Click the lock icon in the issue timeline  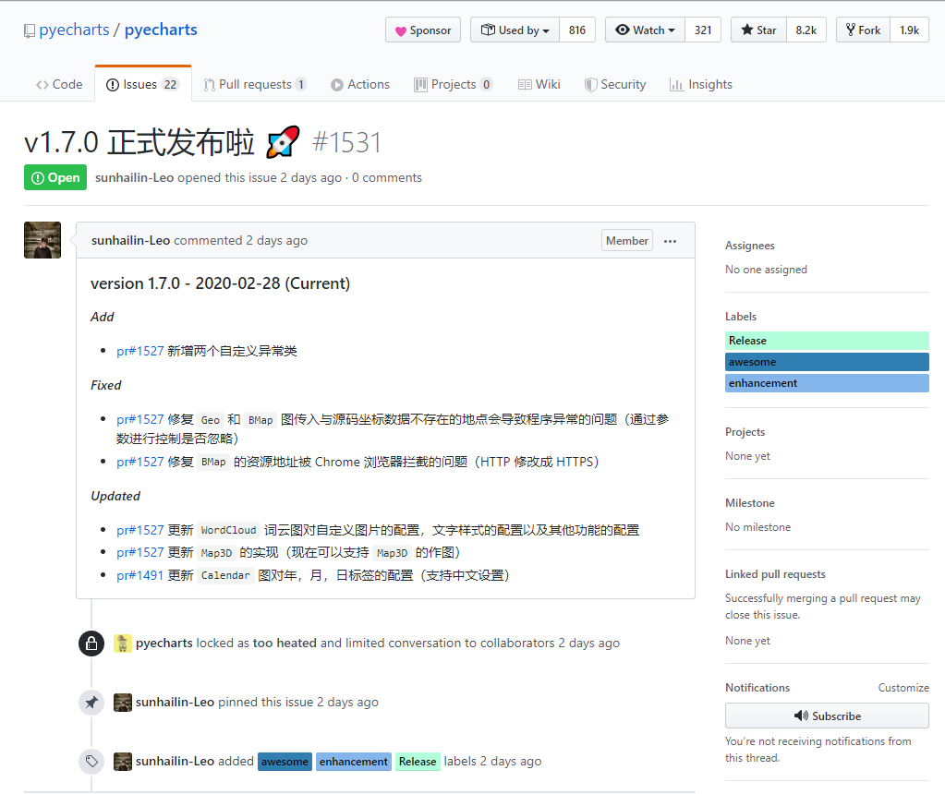click(x=91, y=644)
